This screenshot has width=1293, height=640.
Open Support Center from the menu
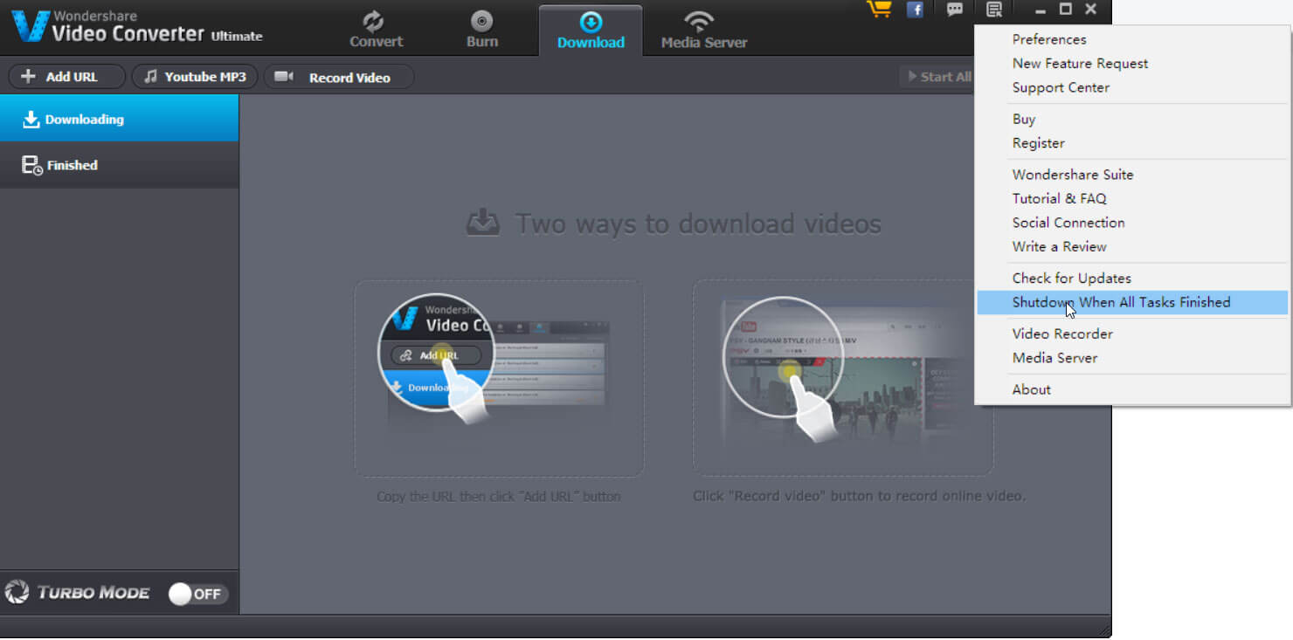1132,87
